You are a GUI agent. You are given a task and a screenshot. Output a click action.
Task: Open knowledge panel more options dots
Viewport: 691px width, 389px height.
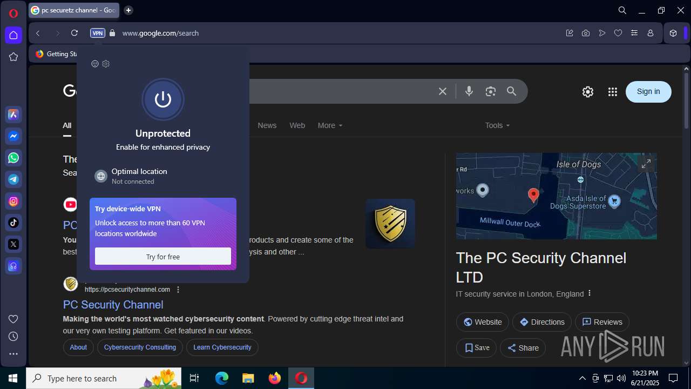[590, 293]
